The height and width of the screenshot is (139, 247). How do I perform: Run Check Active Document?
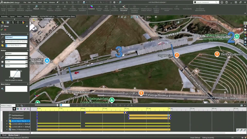tap(124, 8)
